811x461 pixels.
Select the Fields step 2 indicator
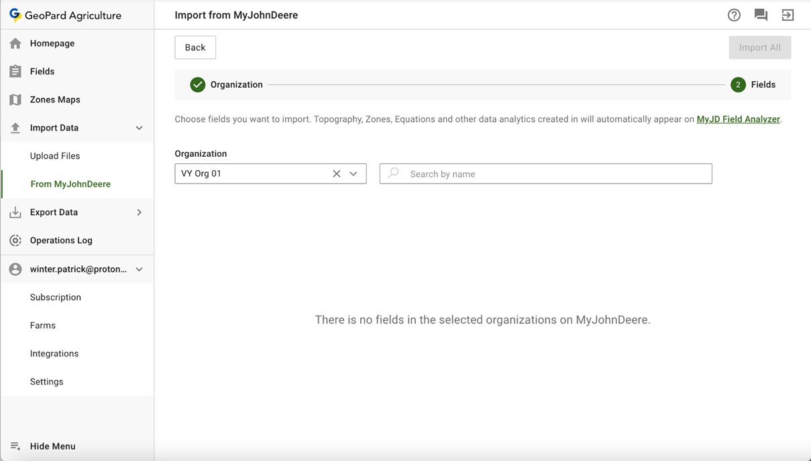coord(738,84)
